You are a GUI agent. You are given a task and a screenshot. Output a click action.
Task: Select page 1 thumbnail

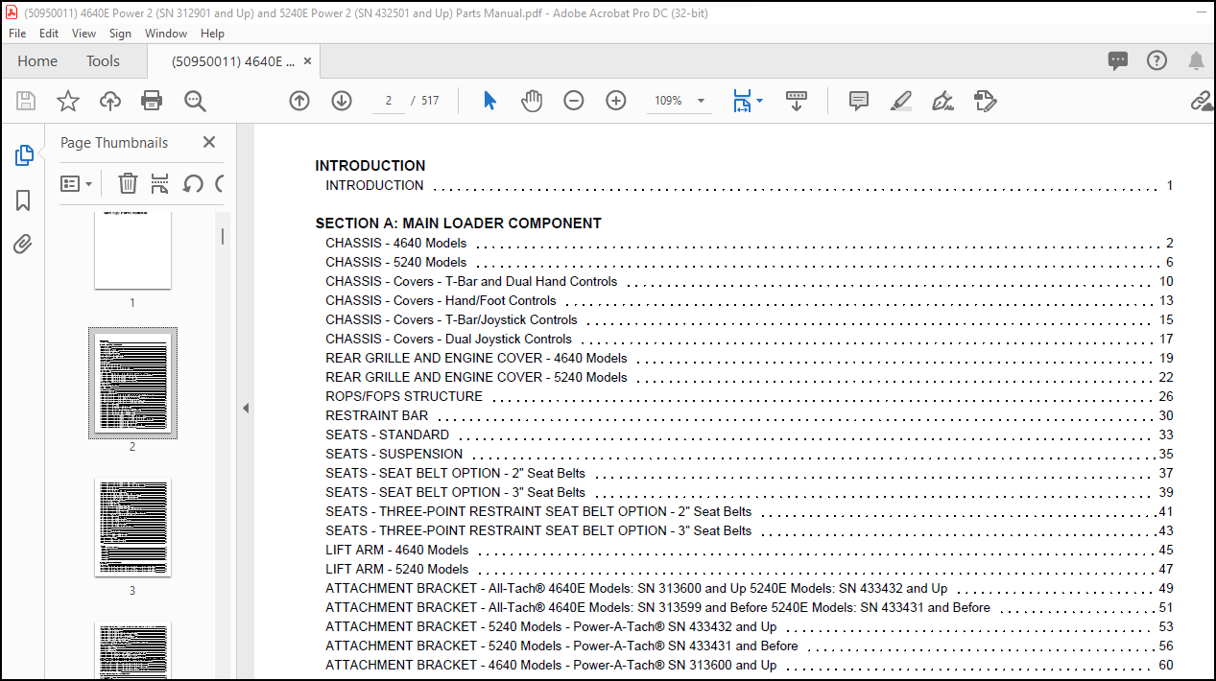[x=132, y=249]
